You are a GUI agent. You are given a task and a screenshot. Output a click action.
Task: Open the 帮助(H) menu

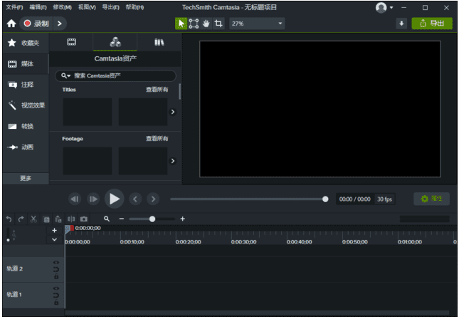(x=134, y=7)
